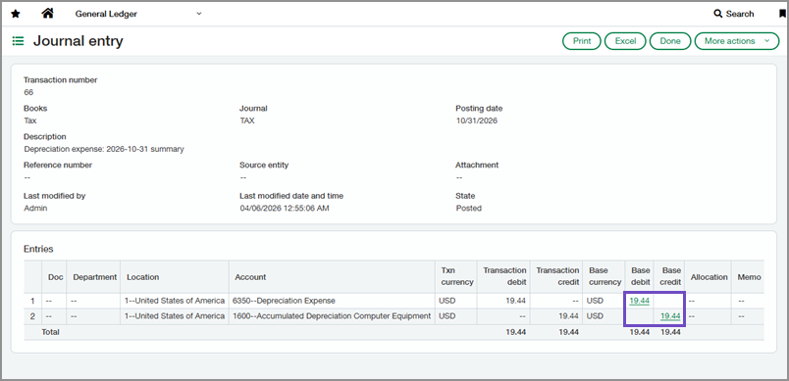This screenshot has height=381, width=789.
Task: Click row 1 location United States of America
Action: click(x=174, y=301)
